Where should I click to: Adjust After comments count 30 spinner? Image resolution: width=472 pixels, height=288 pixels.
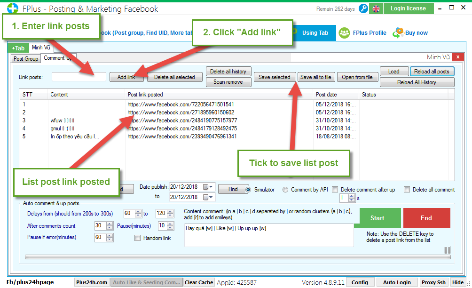click(110, 225)
